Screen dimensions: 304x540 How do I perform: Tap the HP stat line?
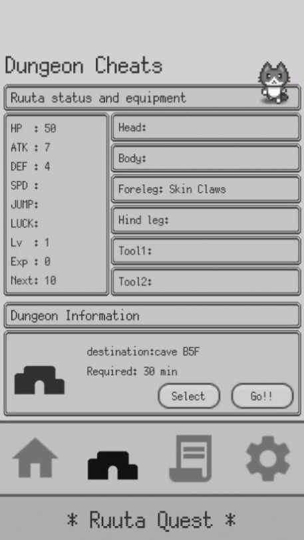pos(33,128)
